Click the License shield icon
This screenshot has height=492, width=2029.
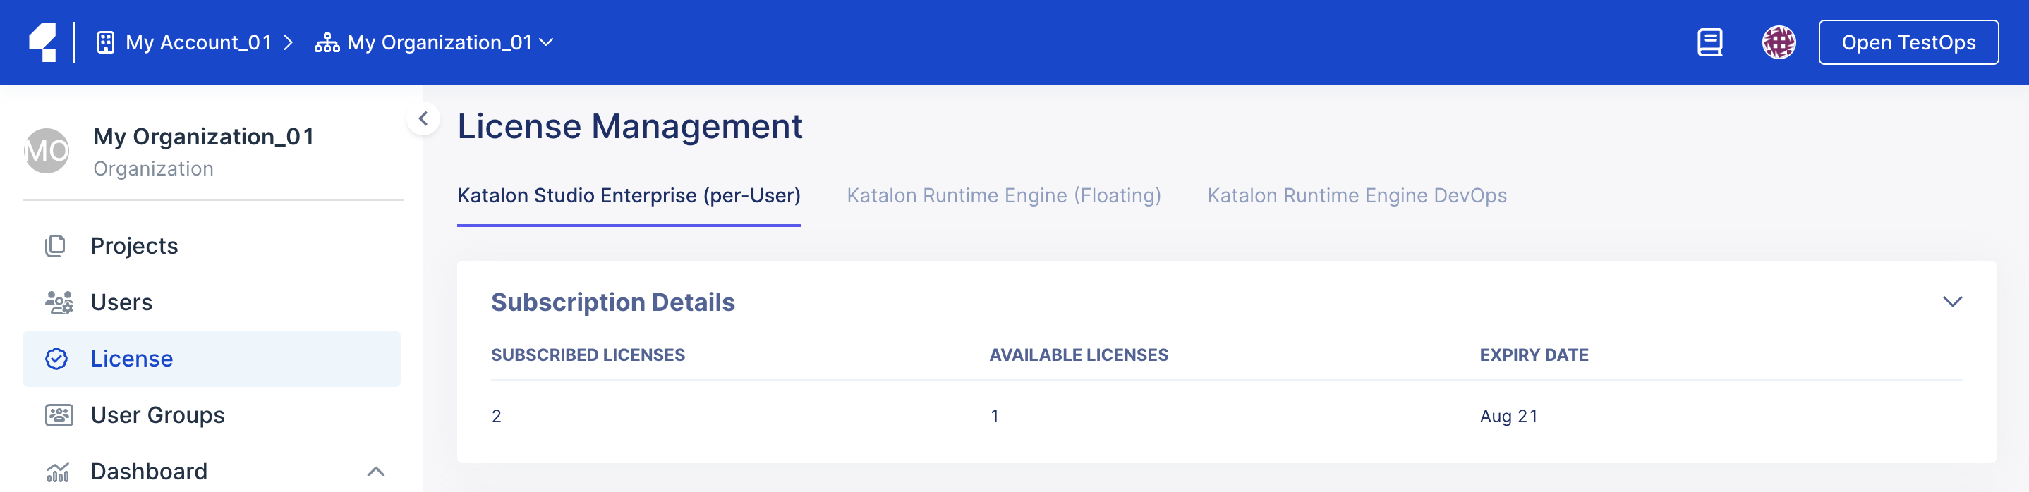(x=56, y=358)
